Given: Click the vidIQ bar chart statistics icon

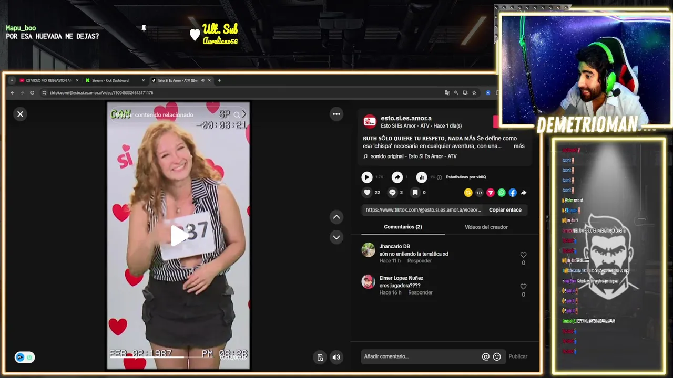Looking at the screenshot, I should point(422,177).
